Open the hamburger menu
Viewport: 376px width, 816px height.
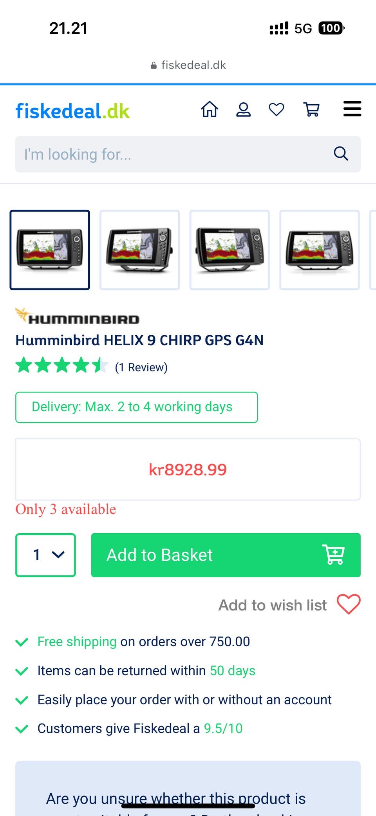(x=352, y=109)
